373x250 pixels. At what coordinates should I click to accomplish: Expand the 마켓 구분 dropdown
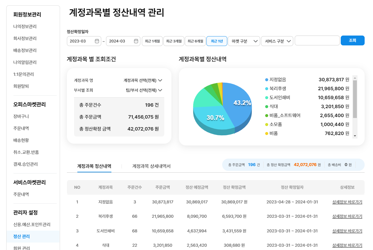pyautogui.click(x=244, y=41)
